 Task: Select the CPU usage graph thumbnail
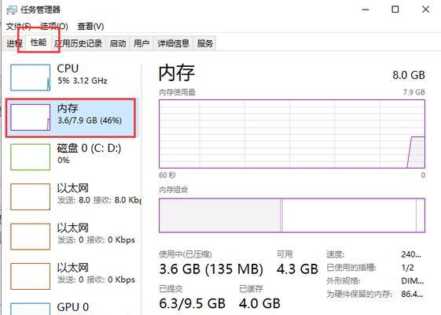coord(31,77)
